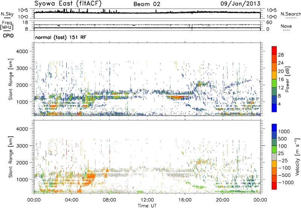
Task: Click the "2000" tick on power panel
Action: click(22, 85)
